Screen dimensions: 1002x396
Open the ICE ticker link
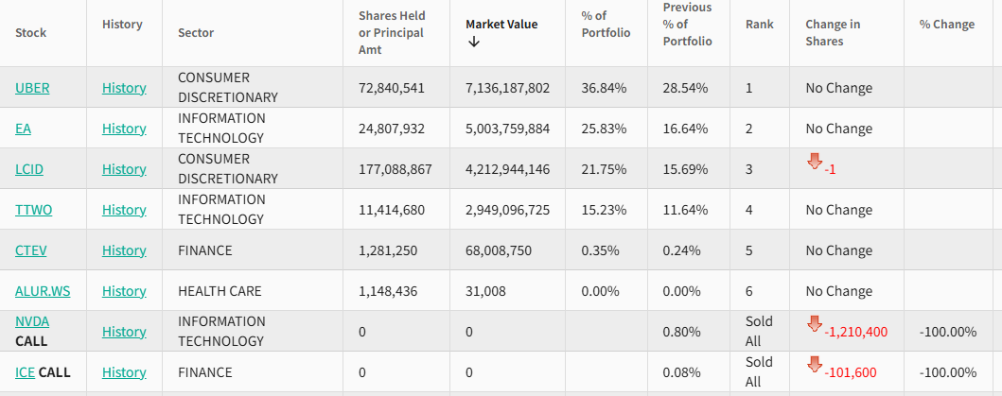coord(25,372)
